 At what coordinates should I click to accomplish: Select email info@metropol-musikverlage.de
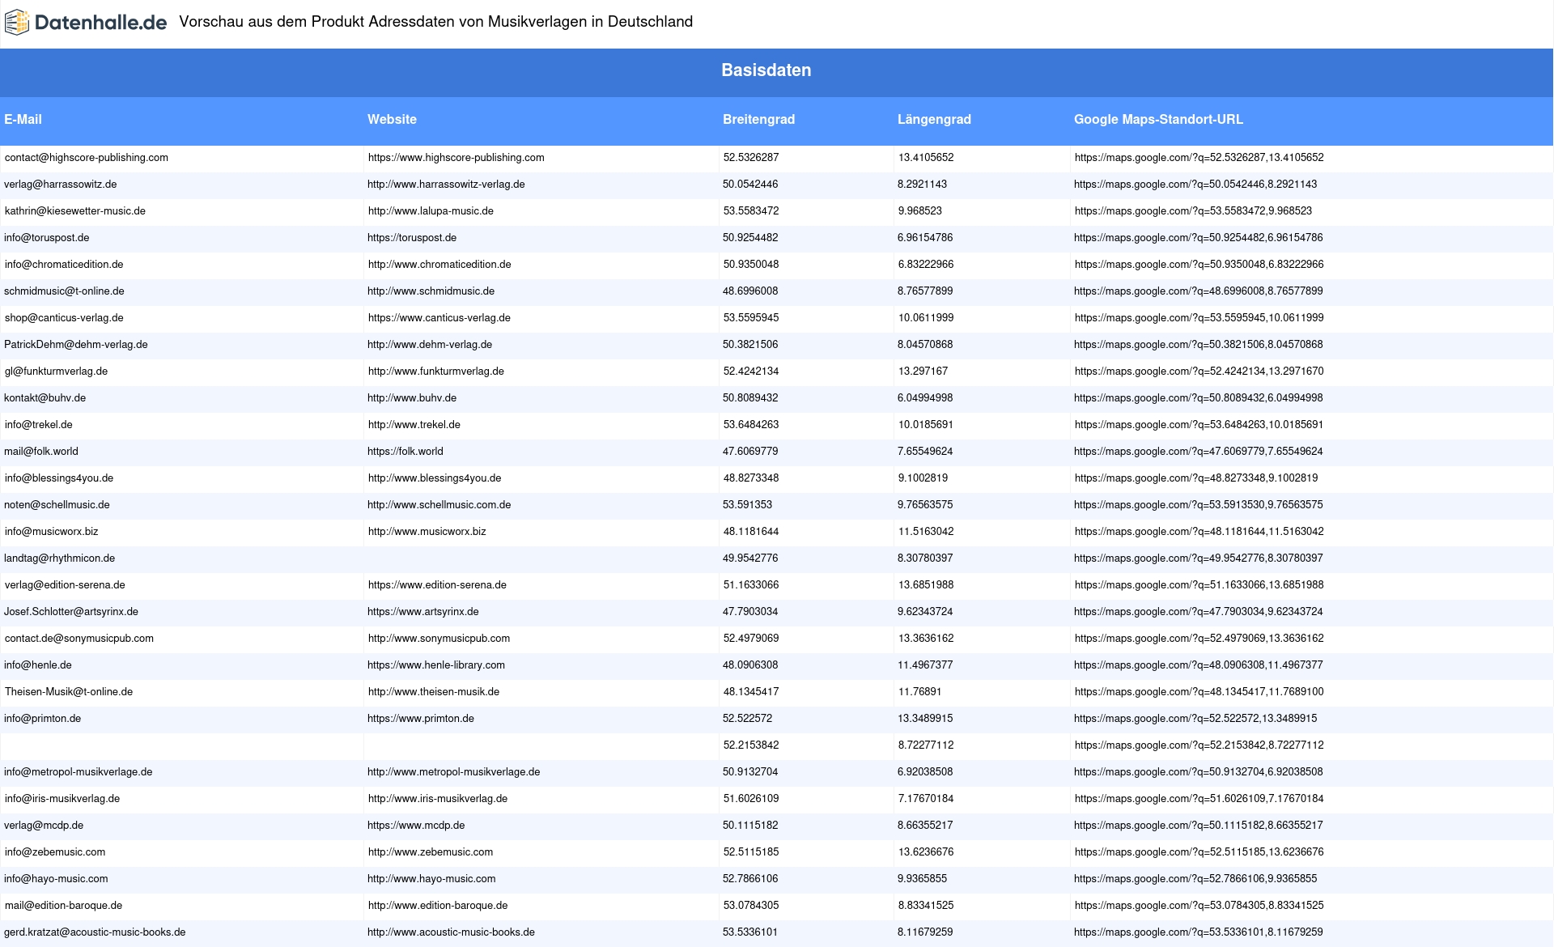coord(79,772)
